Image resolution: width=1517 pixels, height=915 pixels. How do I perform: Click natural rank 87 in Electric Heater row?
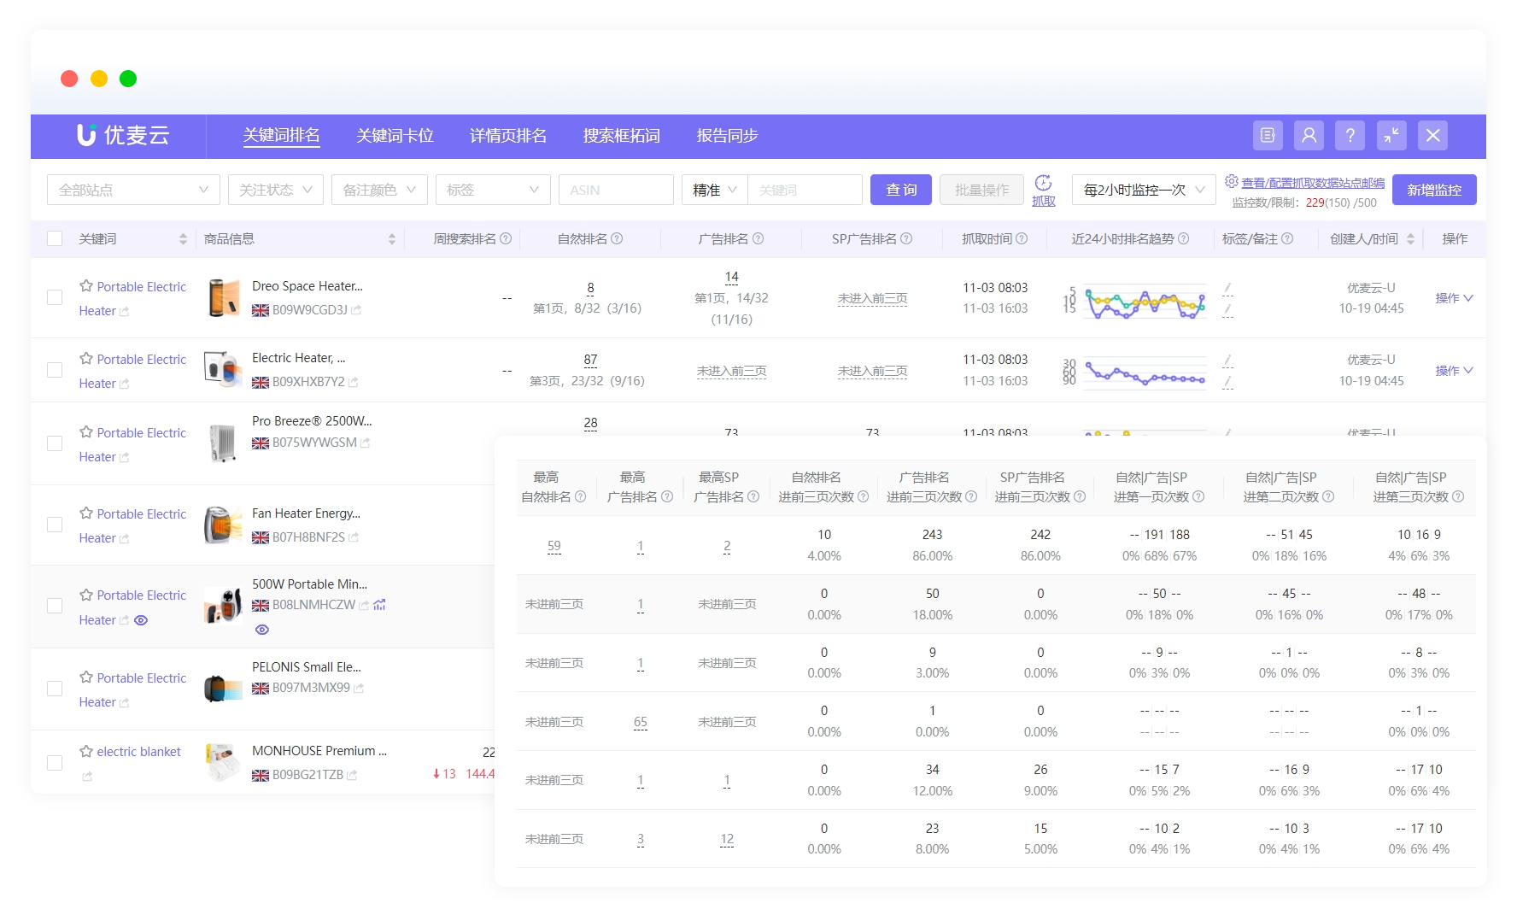[x=590, y=360]
